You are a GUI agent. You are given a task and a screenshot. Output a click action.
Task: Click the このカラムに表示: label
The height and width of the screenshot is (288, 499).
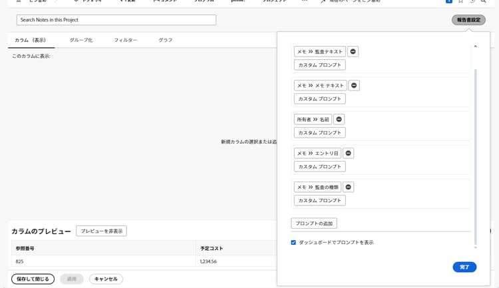[x=31, y=56]
